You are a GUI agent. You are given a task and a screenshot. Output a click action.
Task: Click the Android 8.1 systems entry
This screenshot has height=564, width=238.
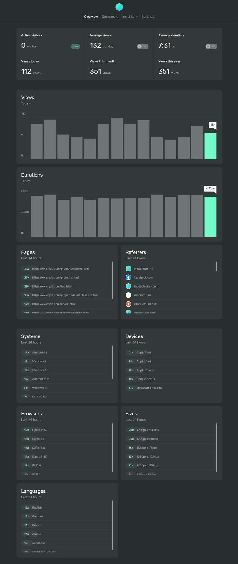40,353
